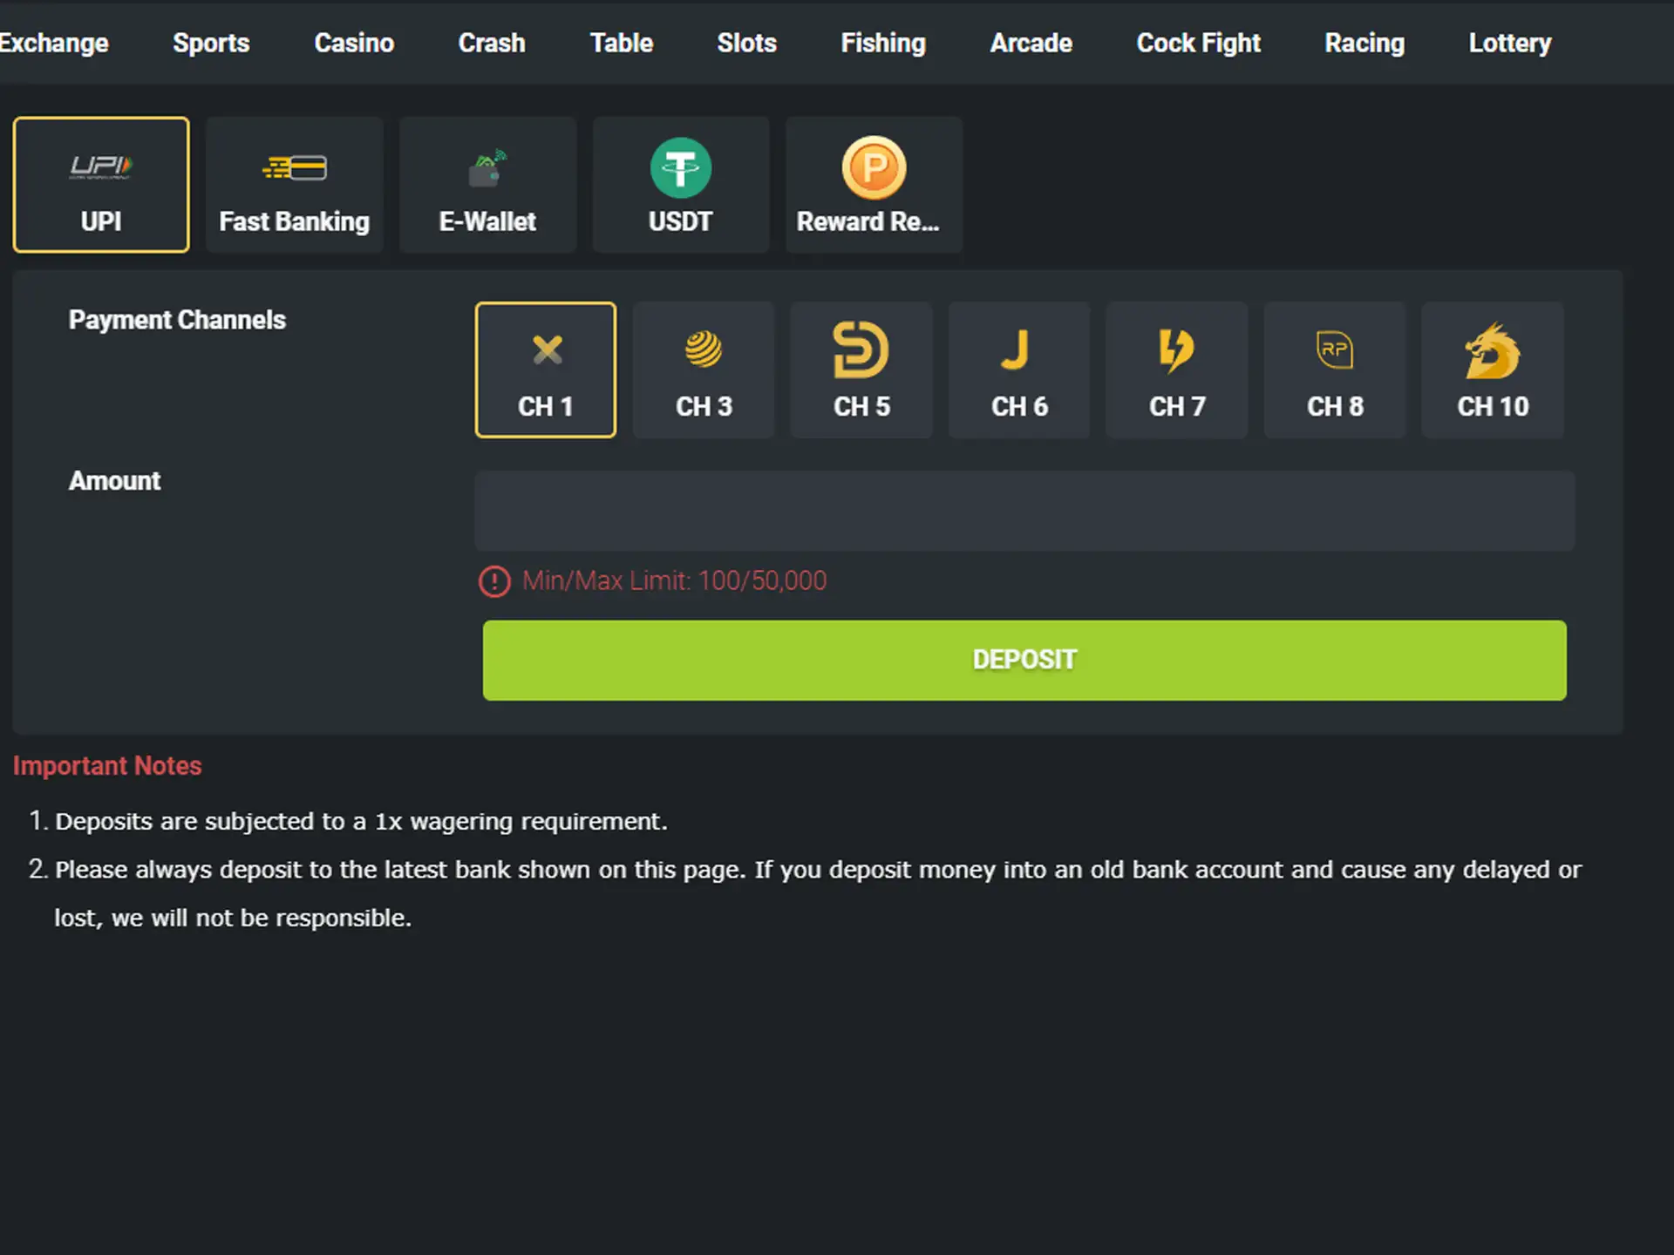Open the Exchange section

click(x=54, y=42)
